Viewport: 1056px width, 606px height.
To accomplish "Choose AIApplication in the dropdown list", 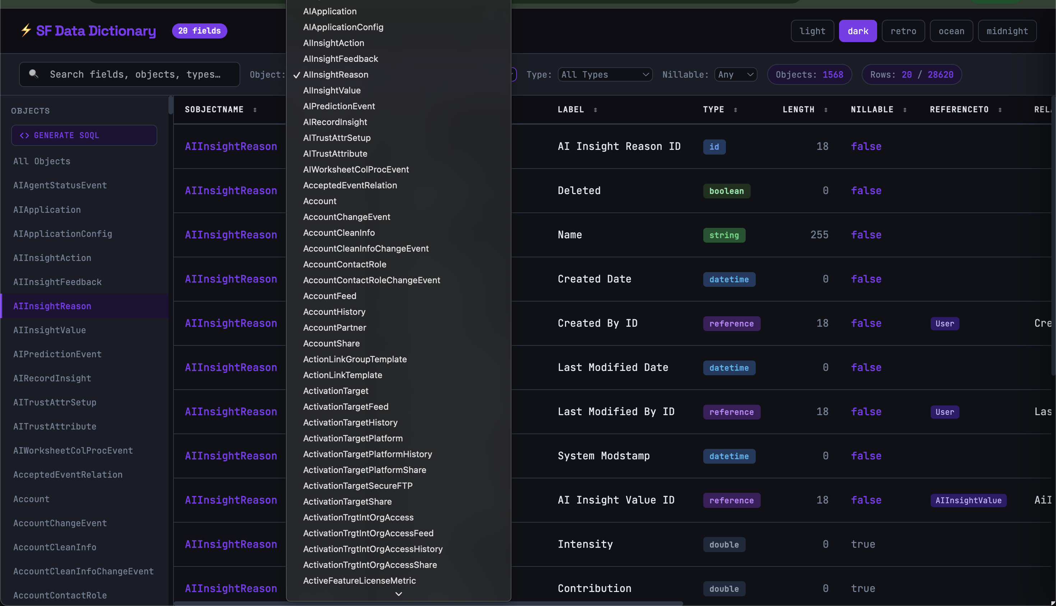I will (x=398, y=11).
